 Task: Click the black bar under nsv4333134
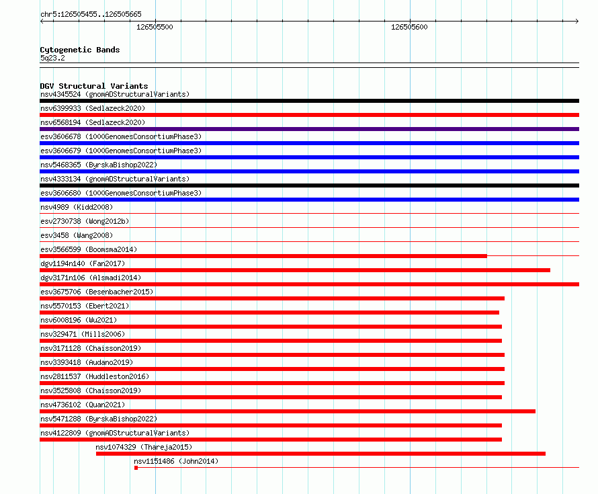pos(309,186)
